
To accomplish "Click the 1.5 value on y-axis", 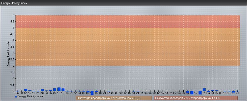I will (12, 72).
